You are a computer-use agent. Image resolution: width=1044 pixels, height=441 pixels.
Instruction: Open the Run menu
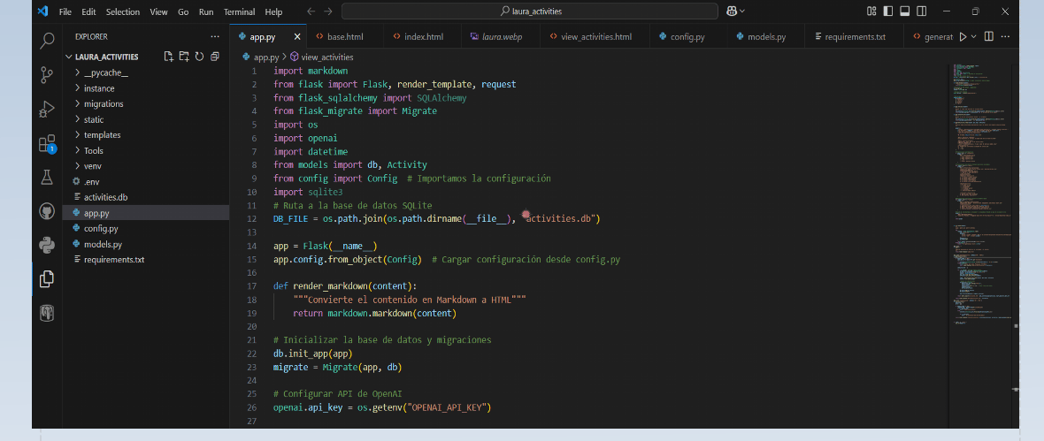click(x=206, y=12)
